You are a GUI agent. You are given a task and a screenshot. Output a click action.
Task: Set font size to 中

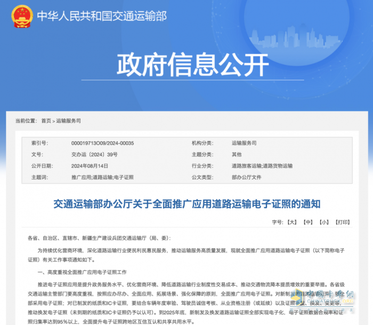[308, 222]
